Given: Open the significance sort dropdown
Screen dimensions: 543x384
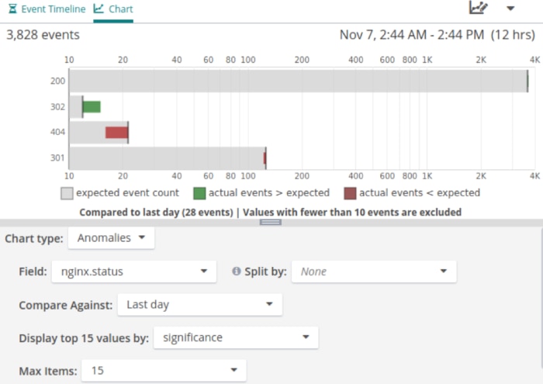Looking at the screenshot, I should [236, 337].
